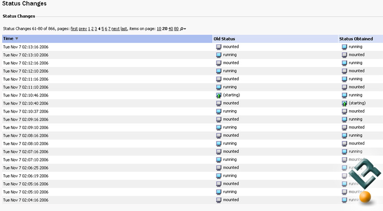Click mounted icon in 02:05:16 Old Status
Screen dimensions: 383x211
[219, 184]
